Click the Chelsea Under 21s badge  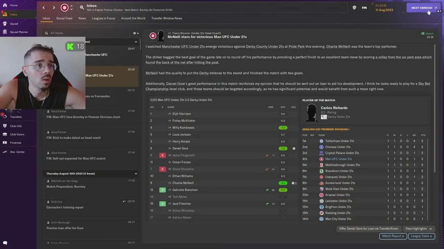point(321,147)
